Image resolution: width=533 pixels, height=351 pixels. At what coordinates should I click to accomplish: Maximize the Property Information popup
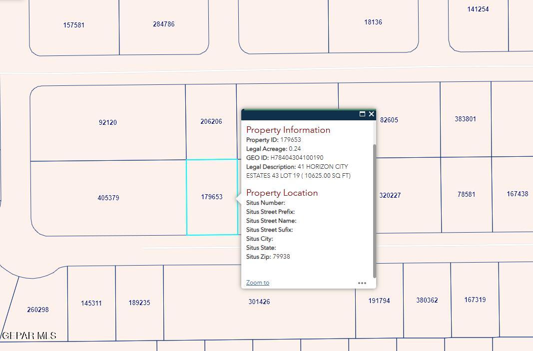[362, 114]
